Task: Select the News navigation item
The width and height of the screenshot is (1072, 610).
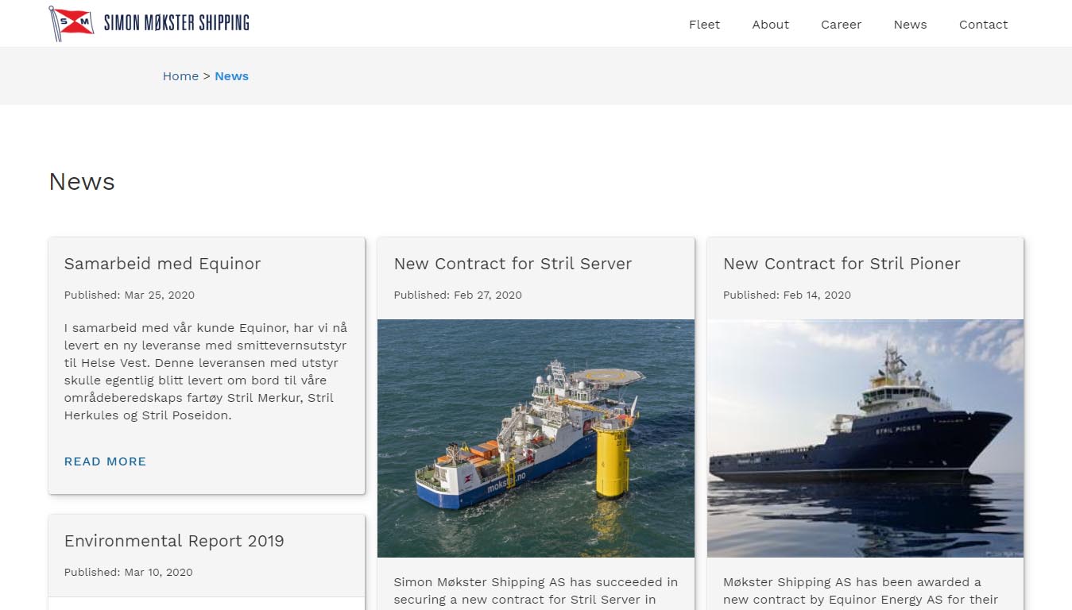Action: pyautogui.click(x=910, y=25)
